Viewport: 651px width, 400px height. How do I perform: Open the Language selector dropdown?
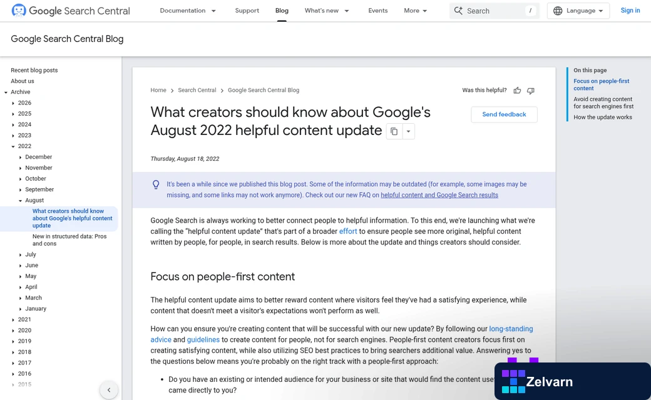pos(578,11)
